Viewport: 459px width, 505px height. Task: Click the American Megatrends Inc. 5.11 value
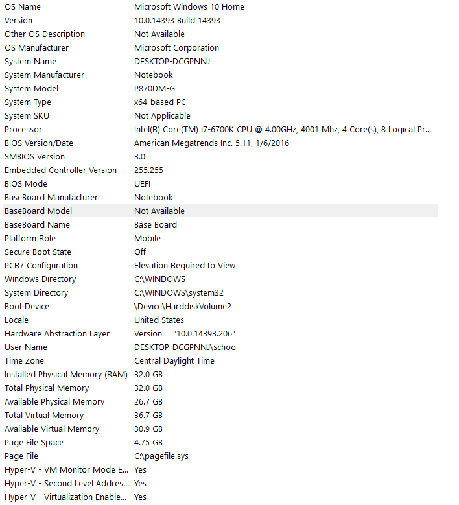pos(211,143)
